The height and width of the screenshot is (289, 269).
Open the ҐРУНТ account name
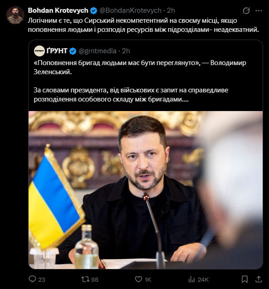pyautogui.click(x=57, y=51)
